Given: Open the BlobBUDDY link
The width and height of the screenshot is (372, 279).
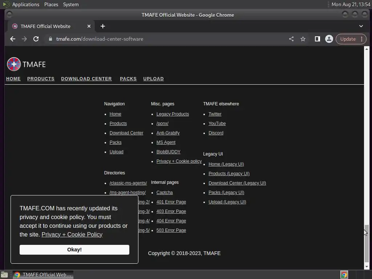Looking at the screenshot, I should click(169, 152).
